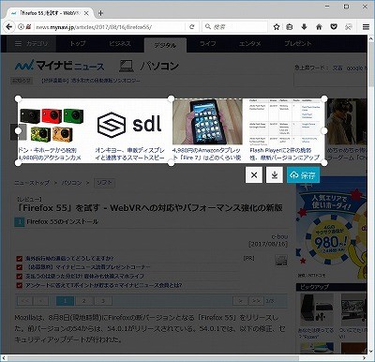Cancel the screenshot selection with X button

tap(254, 174)
